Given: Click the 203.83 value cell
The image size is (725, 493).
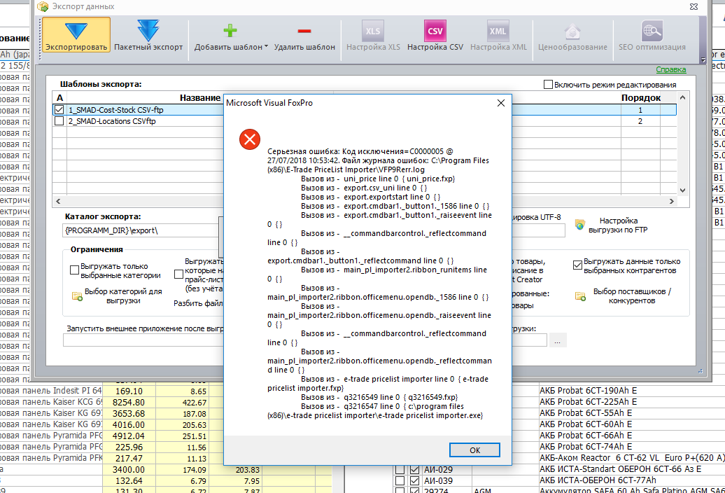Looking at the screenshot, I should pyautogui.click(x=236, y=469).
